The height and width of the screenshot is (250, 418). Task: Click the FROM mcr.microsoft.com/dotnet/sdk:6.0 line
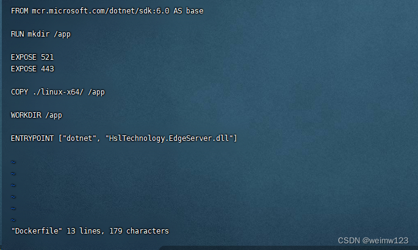click(107, 11)
